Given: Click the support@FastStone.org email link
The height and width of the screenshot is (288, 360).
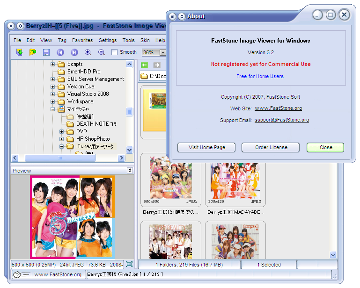Looking at the screenshot, I should click(x=282, y=120).
